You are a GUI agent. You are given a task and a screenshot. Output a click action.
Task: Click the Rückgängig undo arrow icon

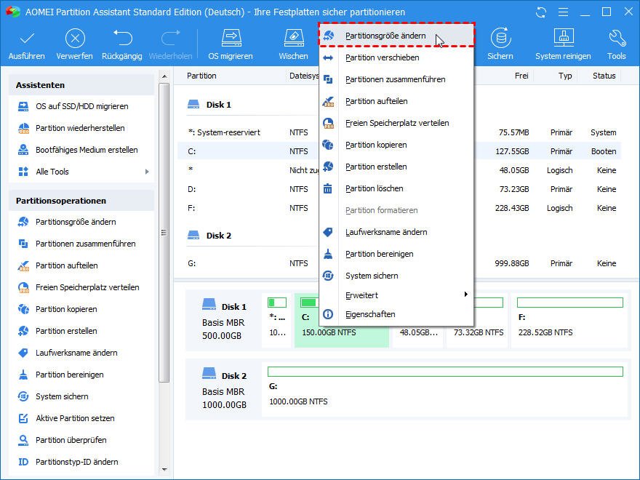[122, 38]
